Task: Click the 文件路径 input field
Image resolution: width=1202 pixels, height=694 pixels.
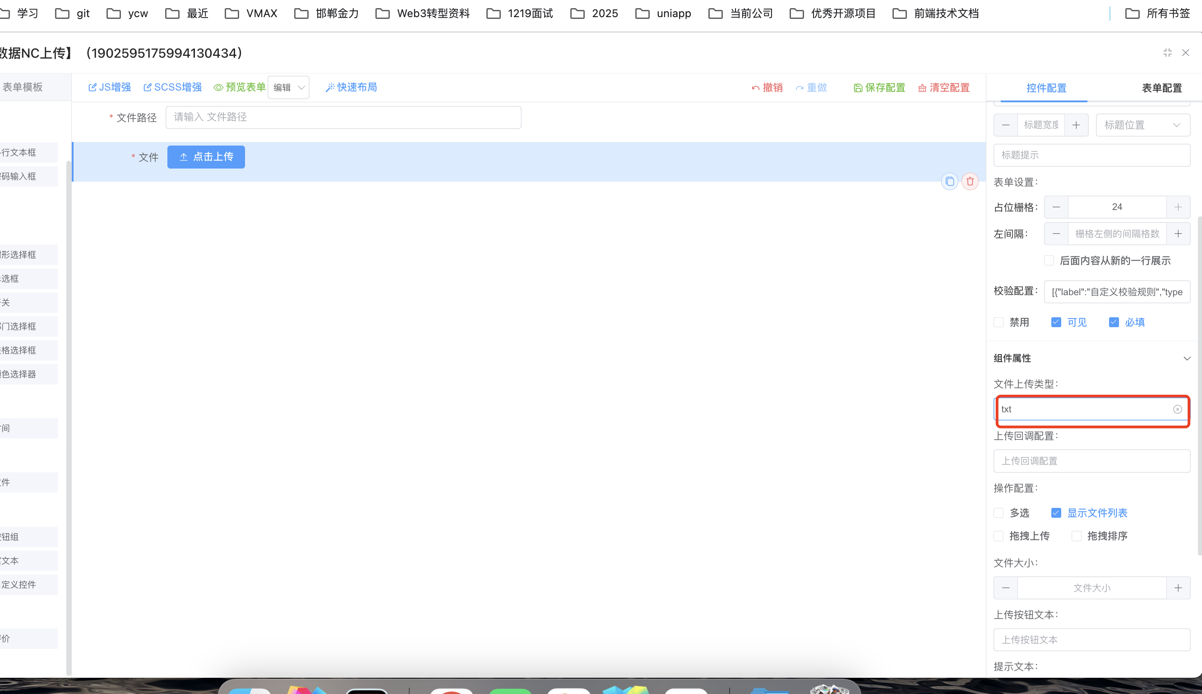Action: click(x=343, y=117)
